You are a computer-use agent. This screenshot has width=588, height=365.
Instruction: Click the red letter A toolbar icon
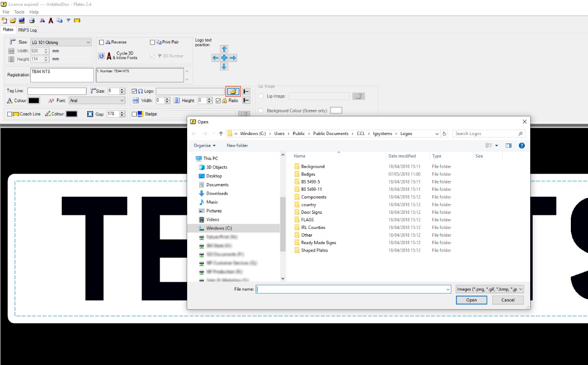pos(50,21)
